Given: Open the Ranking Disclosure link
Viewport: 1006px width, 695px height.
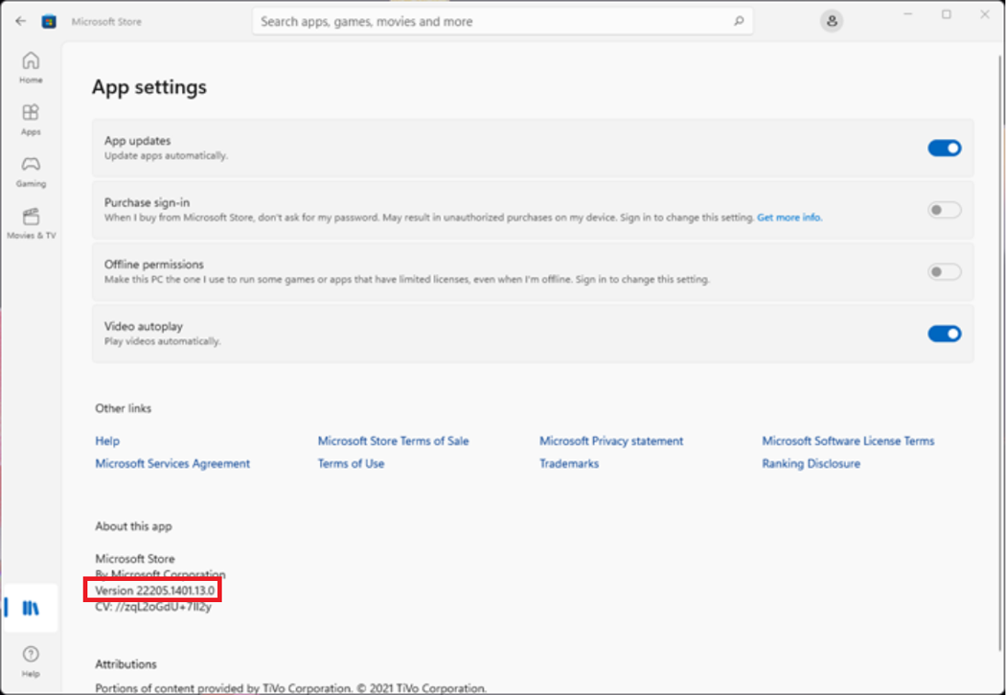Looking at the screenshot, I should tap(810, 464).
